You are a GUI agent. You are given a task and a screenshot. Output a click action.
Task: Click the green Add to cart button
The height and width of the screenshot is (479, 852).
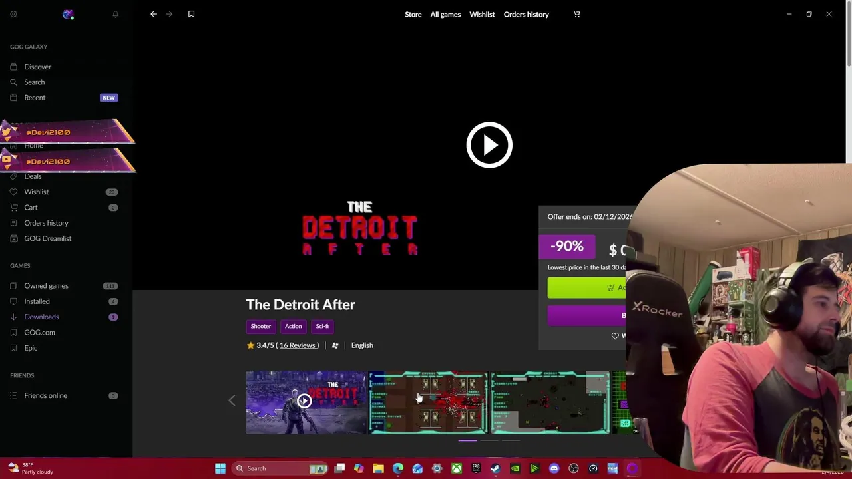point(586,288)
